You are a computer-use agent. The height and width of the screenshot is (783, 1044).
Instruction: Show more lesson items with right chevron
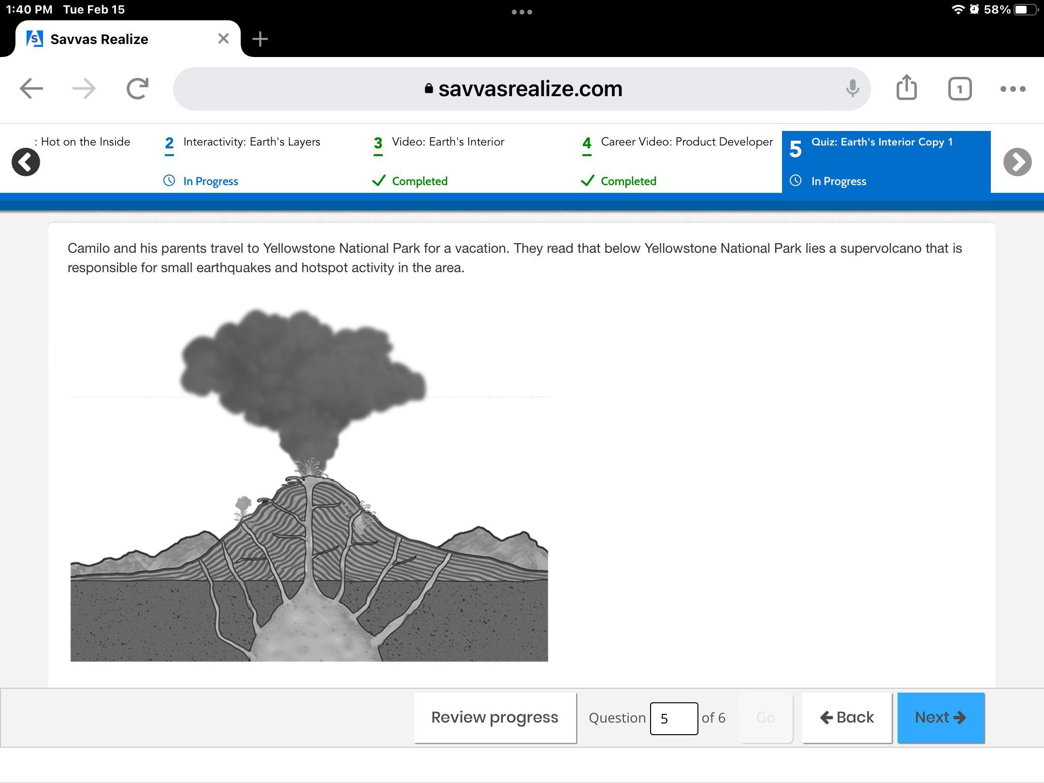coord(1017,162)
